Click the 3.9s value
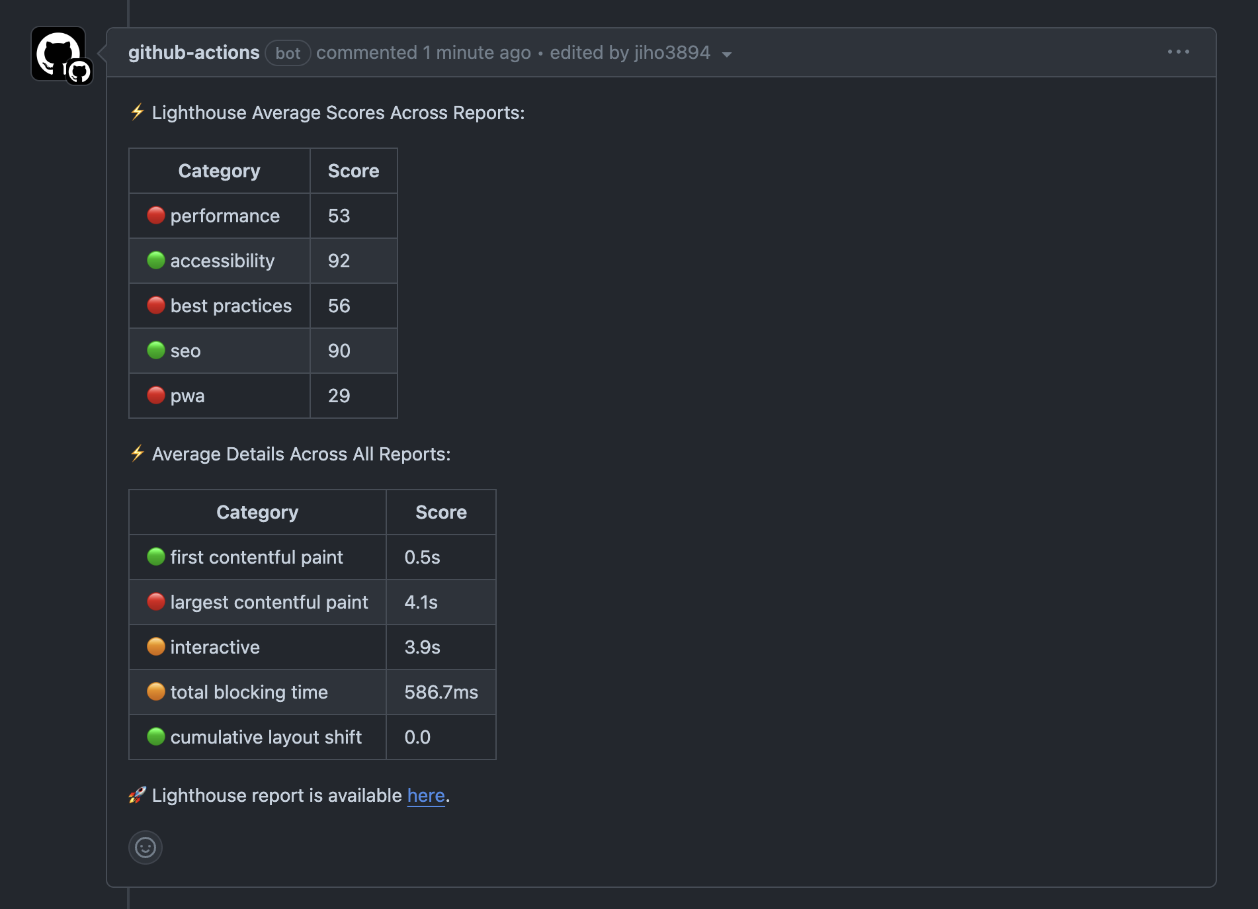The width and height of the screenshot is (1258, 909). click(x=422, y=647)
